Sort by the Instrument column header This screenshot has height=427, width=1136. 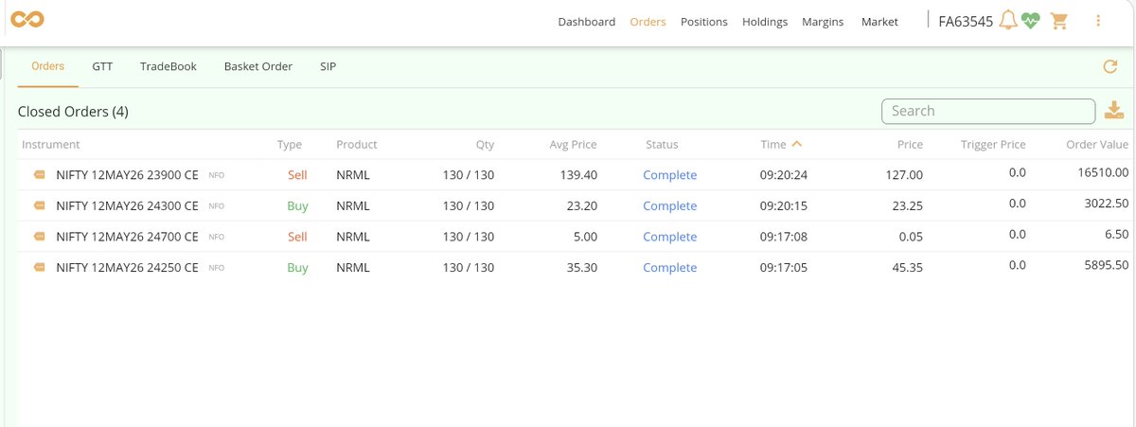coord(51,144)
